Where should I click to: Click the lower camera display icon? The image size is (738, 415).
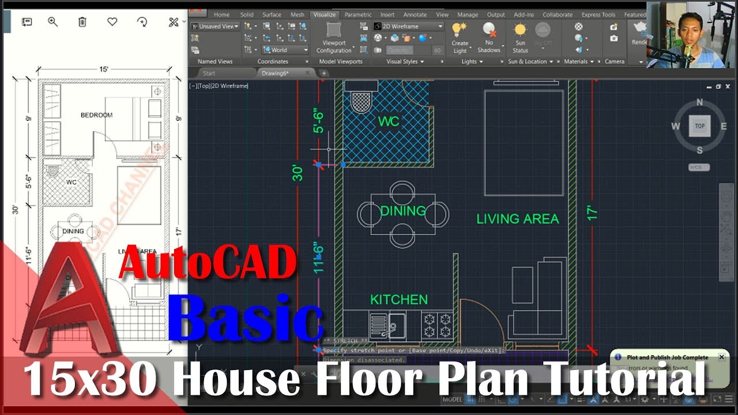tap(614, 39)
